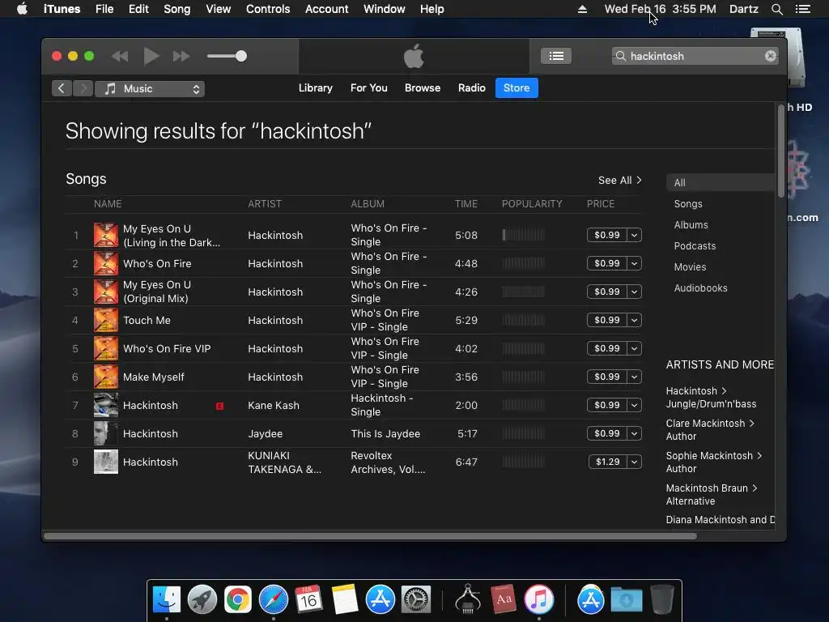
Task: Click the eject icon in menu bar
Action: (x=582, y=9)
